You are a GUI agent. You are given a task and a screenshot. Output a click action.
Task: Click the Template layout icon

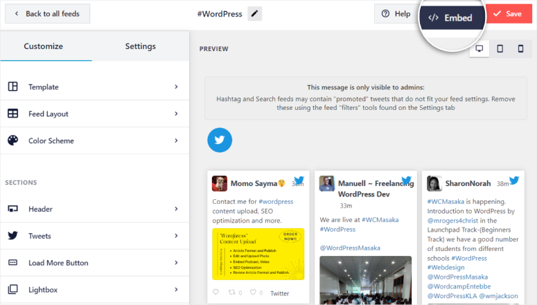(x=13, y=86)
